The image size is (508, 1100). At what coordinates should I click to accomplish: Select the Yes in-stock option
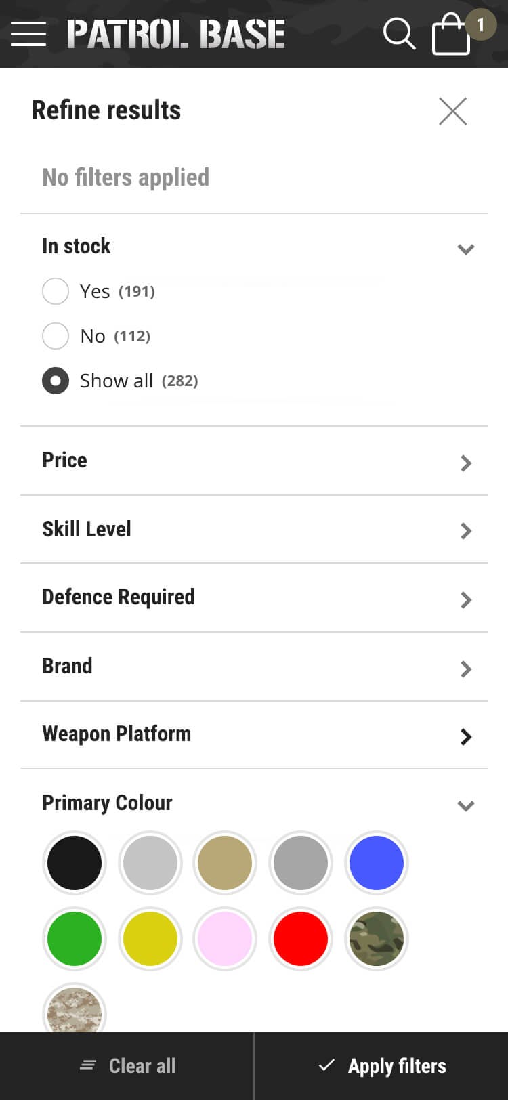[x=56, y=291]
